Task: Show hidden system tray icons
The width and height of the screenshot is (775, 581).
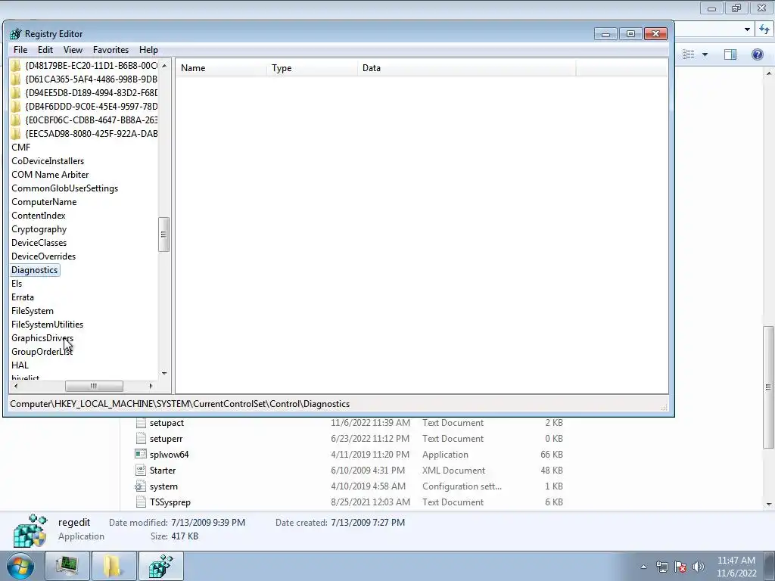Action: 643,567
